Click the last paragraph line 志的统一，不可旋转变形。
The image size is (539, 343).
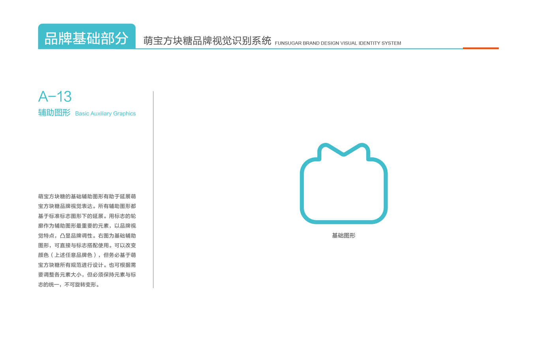(x=69, y=284)
